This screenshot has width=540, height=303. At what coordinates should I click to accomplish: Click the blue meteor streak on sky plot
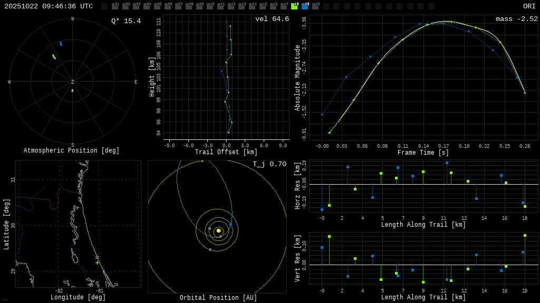61,44
